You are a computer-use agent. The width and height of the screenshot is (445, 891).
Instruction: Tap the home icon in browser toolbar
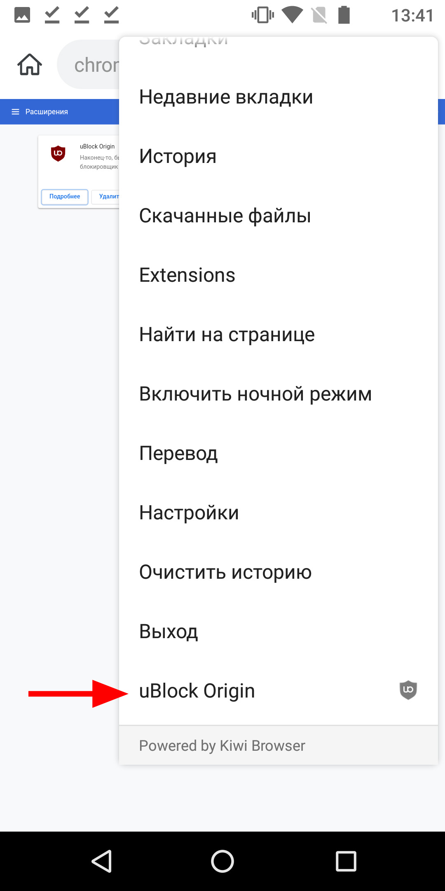pos(30,65)
